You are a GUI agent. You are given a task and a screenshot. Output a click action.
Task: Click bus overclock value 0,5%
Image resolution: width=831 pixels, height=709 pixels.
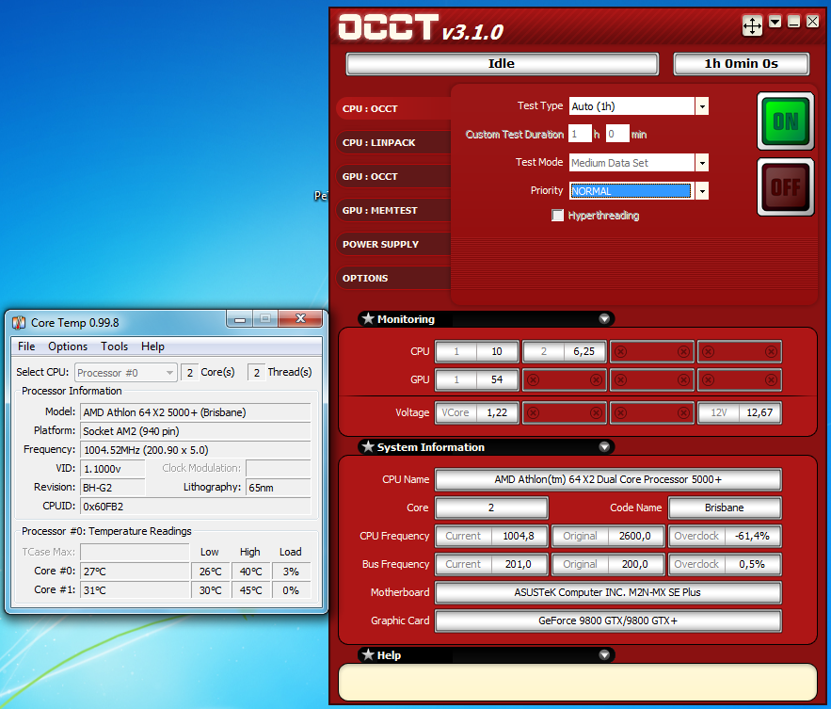pyautogui.click(x=752, y=564)
